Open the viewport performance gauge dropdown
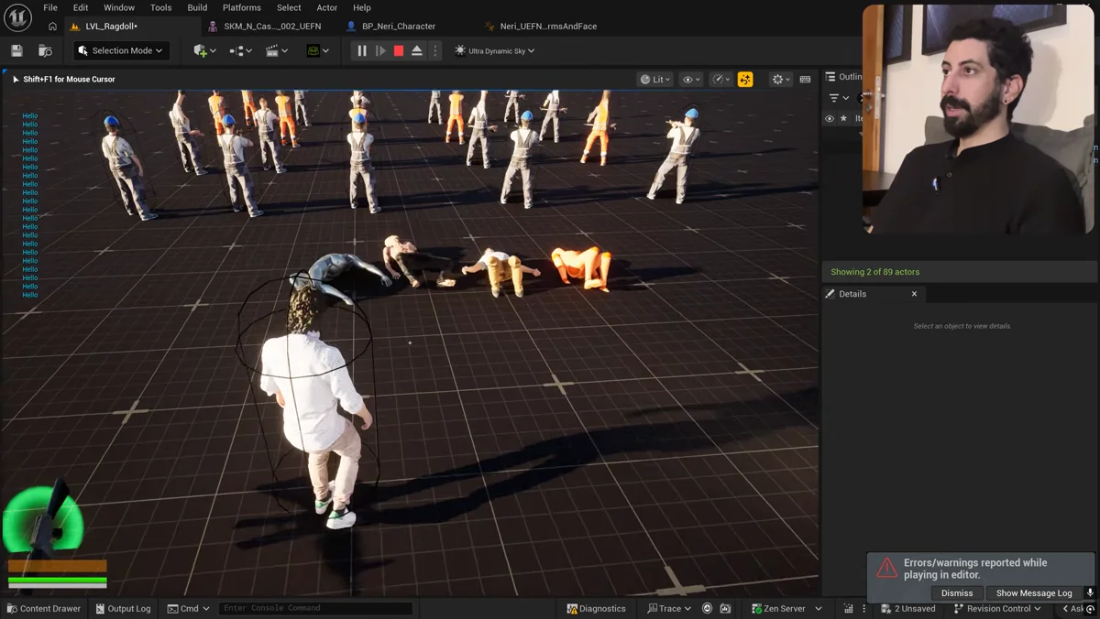The height and width of the screenshot is (619, 1100). [x=721, y=80]
